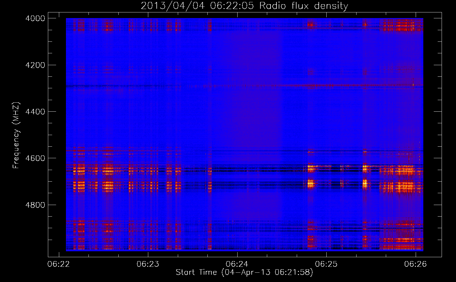Click the 06:24 time axis label
The height and width of the screenshot is (282, 456).
click(237, 264)
